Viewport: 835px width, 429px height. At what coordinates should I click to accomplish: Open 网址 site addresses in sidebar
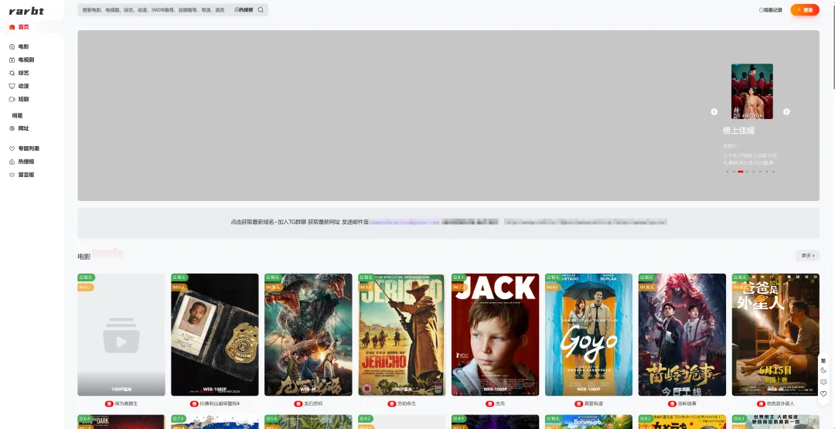click(19, 128)
